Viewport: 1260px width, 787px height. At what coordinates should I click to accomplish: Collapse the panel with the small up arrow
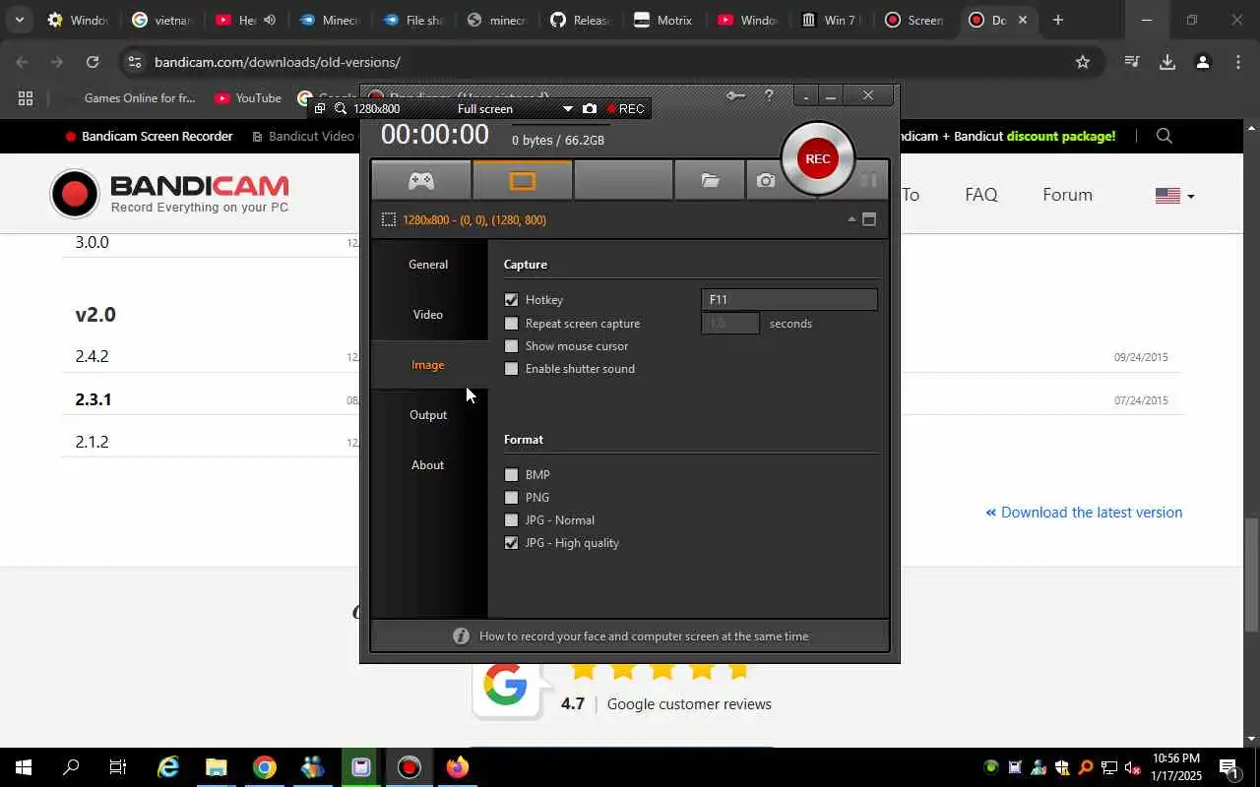(x=851, y=219)
